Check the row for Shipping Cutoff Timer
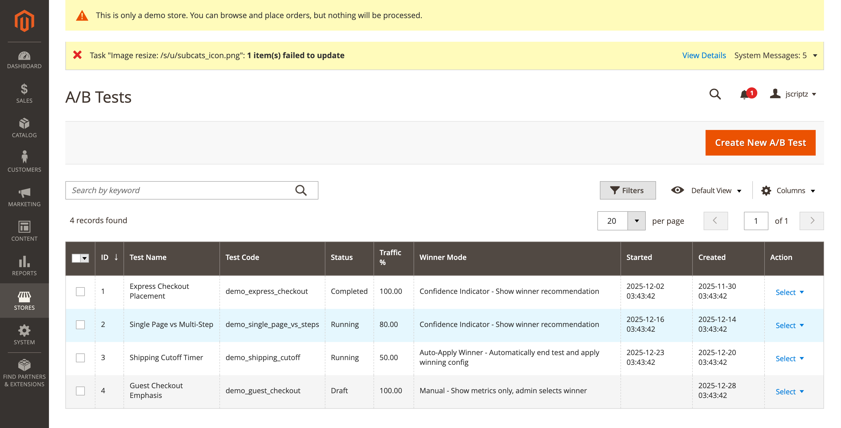The height and width of the screenshot is (428, 841). 80,358
